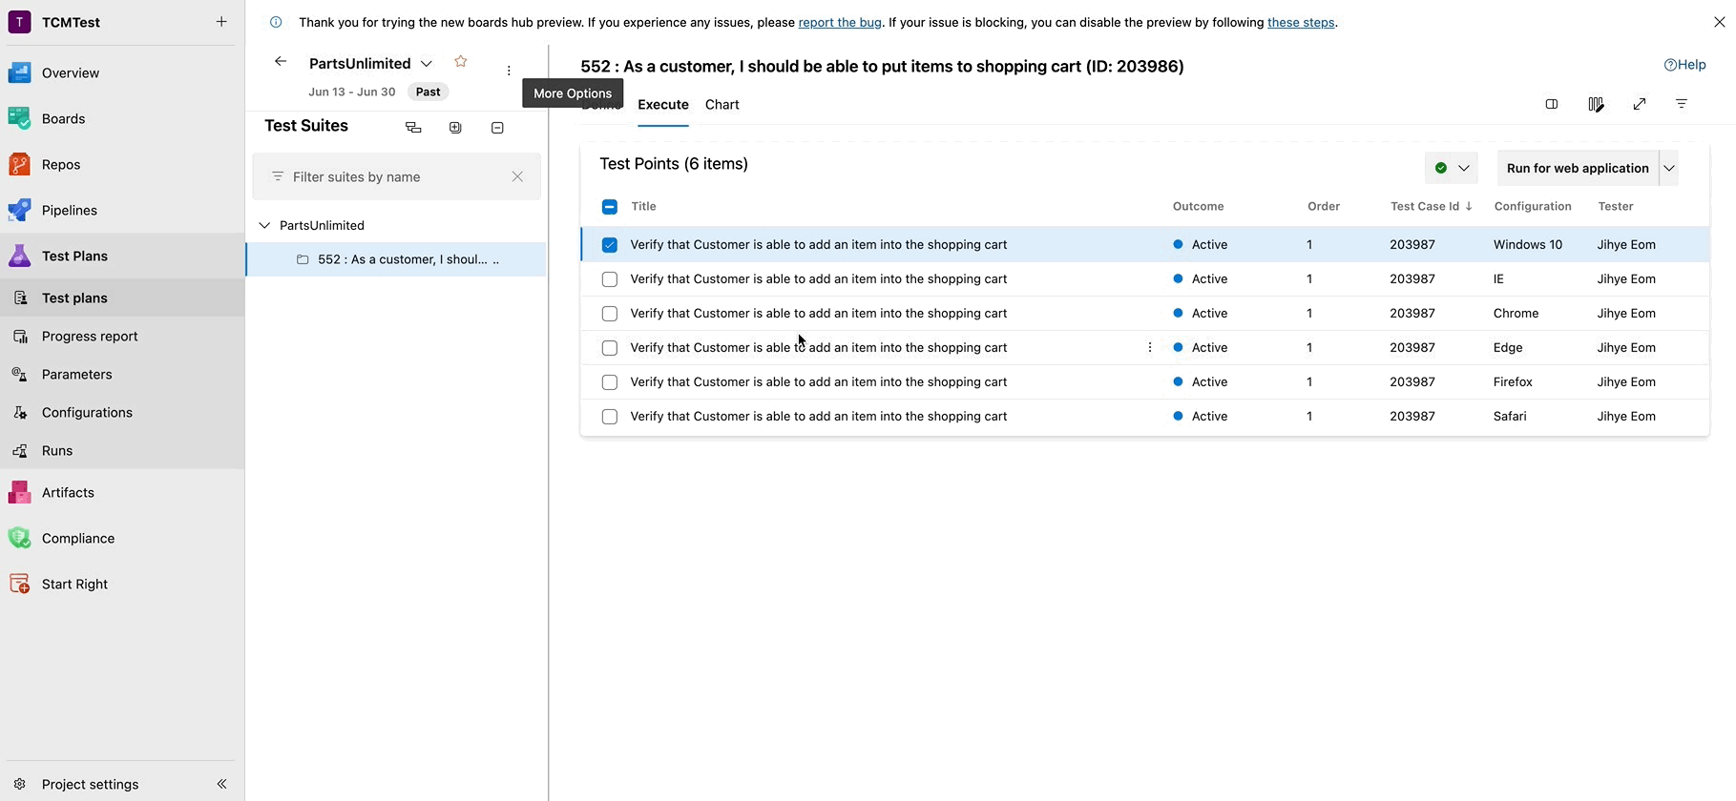The height and width of the screenshot is (801, 1736).
Task: Expand the Run for web application split arrow
Action: tap(1669, 168)
